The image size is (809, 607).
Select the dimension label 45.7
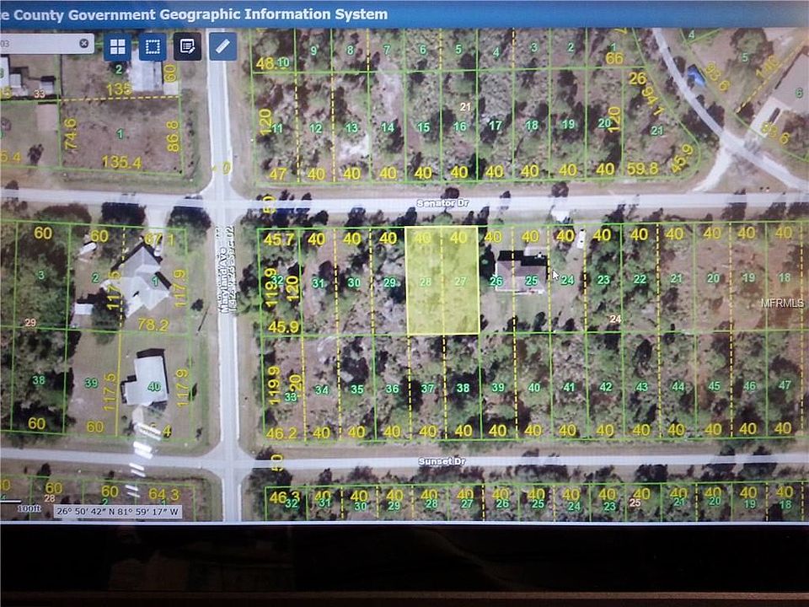point(279,239)
